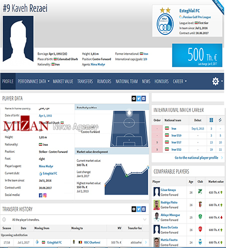Share Transfer History on Twitter
This screenshot has width=226, height=248.
(x=139, y=209)
